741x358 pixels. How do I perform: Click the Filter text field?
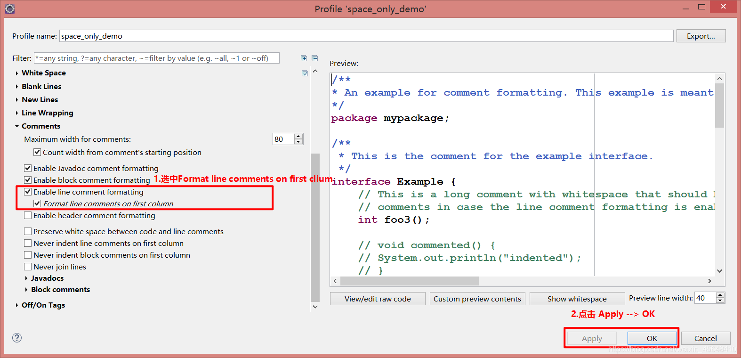click(x=157, y=58)
